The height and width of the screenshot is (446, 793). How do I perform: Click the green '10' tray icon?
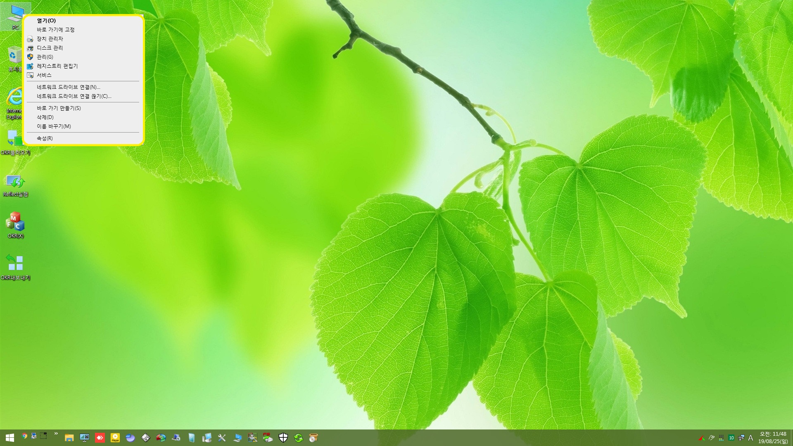tap(731, 438)
